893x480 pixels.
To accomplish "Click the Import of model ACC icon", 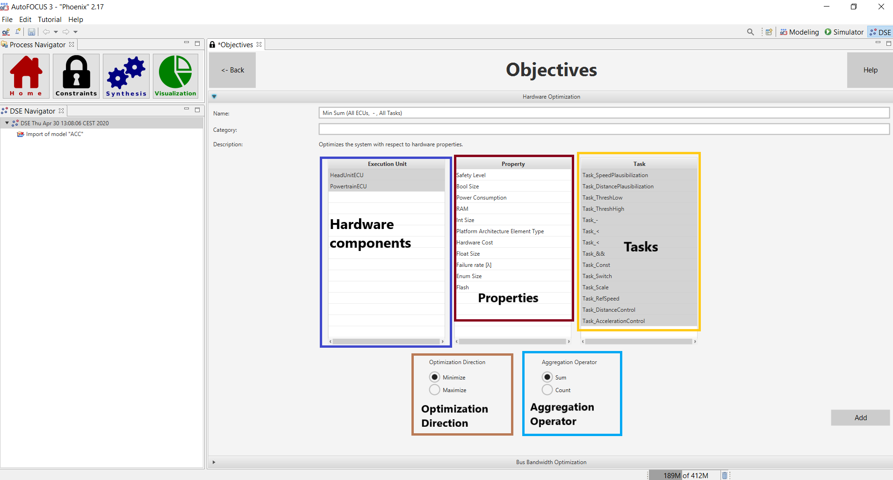I will coord(20,134).
